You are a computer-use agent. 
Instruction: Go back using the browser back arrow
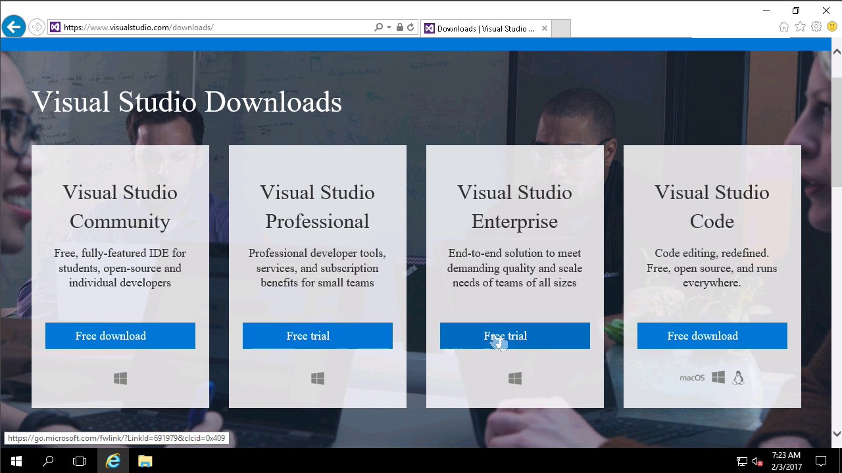13,27
